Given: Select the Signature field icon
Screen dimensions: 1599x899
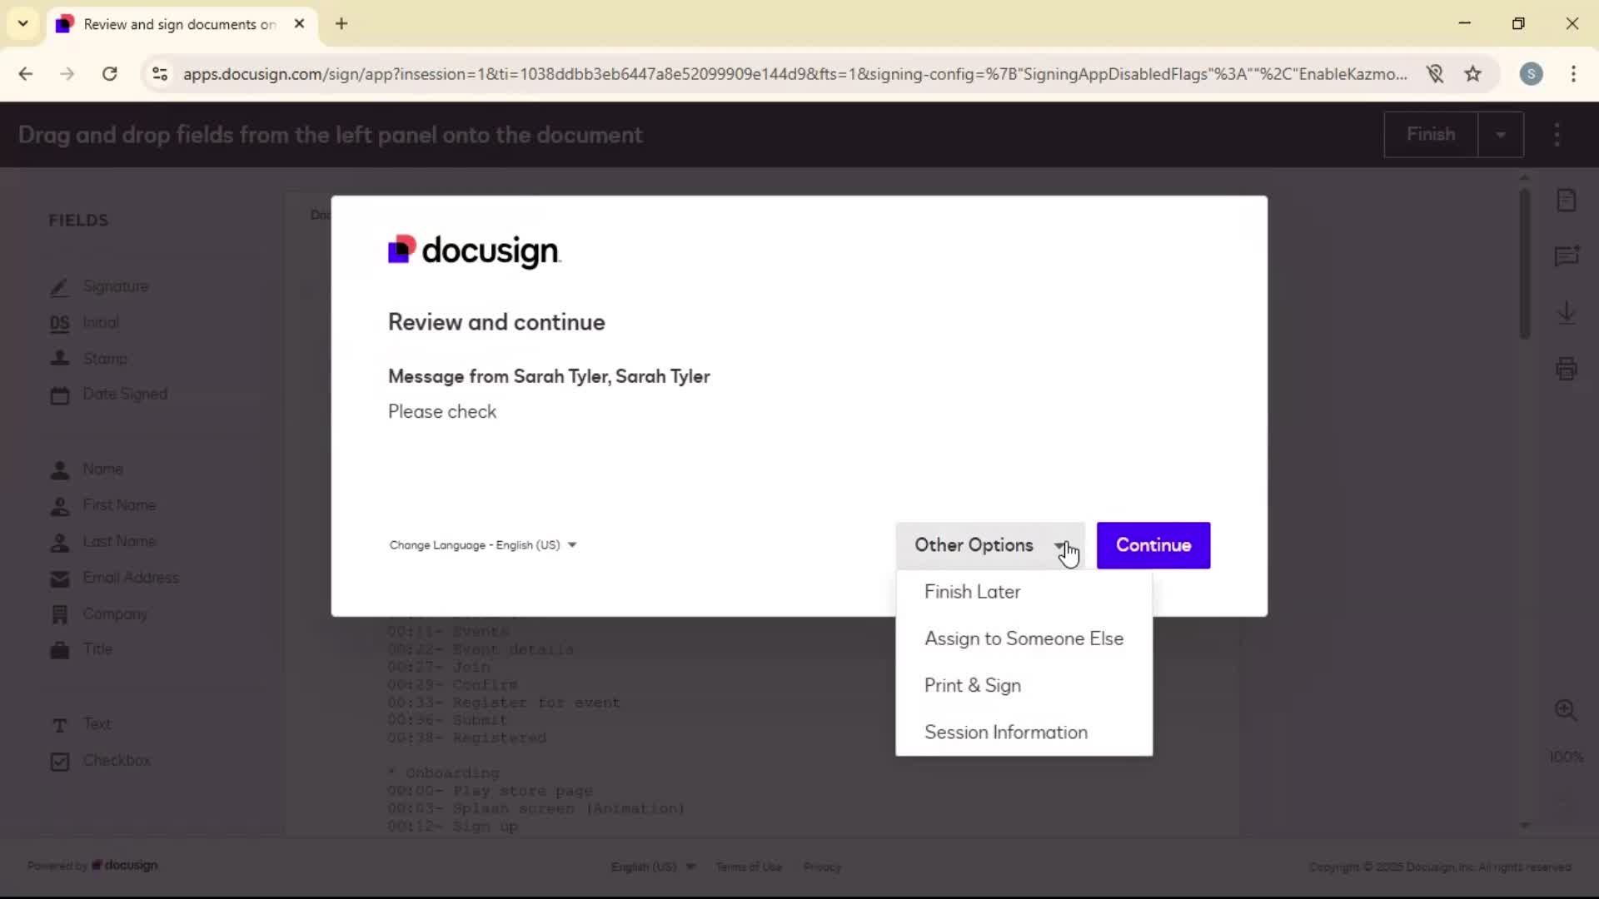Looking at the screenshot, I should (x=59, y=287).
